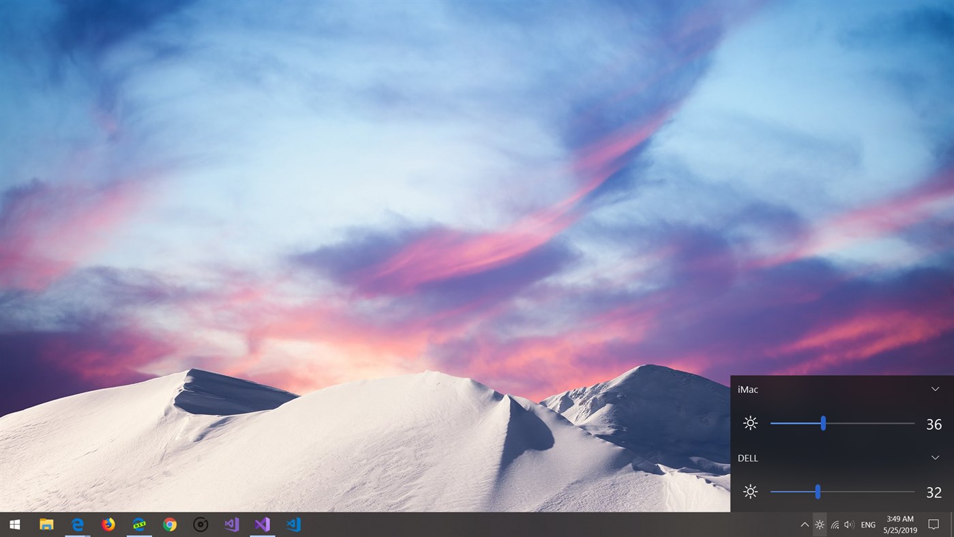Click the volume icon in the system tray

[849, 524]
